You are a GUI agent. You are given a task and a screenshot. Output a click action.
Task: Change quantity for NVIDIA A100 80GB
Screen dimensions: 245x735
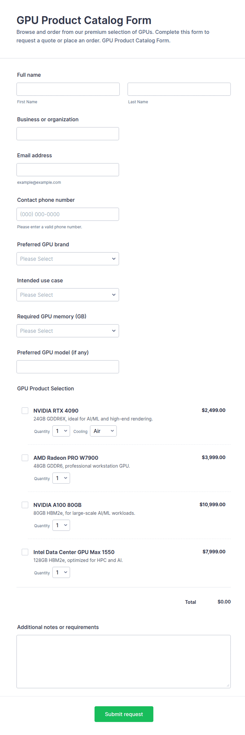coord(61,525)
